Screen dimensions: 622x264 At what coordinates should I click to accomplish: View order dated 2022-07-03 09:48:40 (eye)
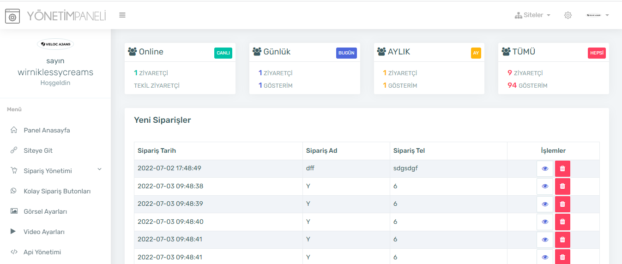[545, 222]
